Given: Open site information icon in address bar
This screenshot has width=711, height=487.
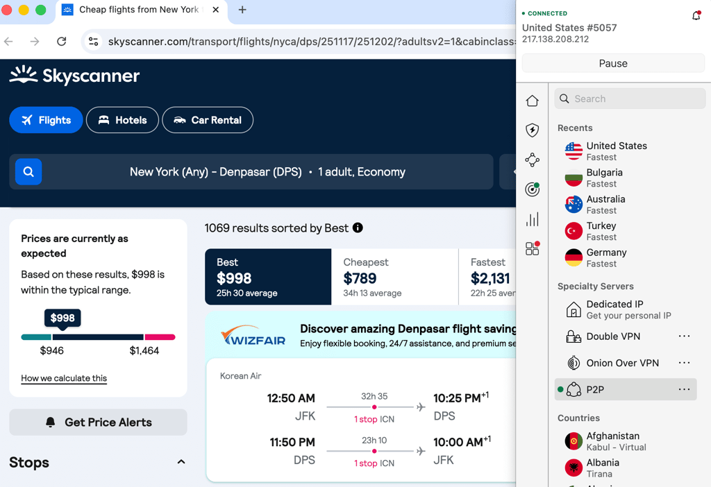Looking at the screenshot, I should [94, 42].
